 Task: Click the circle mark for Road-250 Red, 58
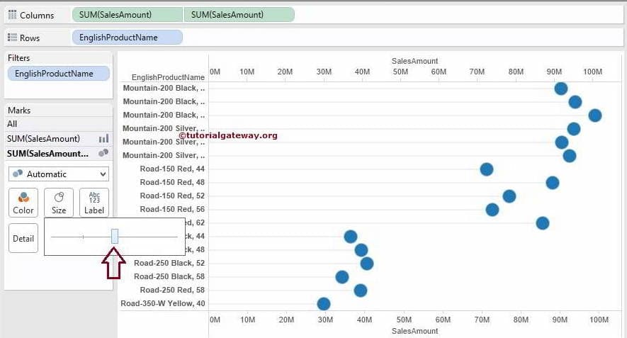click(x=361, y=291)
